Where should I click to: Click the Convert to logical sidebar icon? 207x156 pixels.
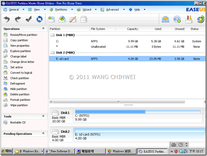tap(5, 73)
